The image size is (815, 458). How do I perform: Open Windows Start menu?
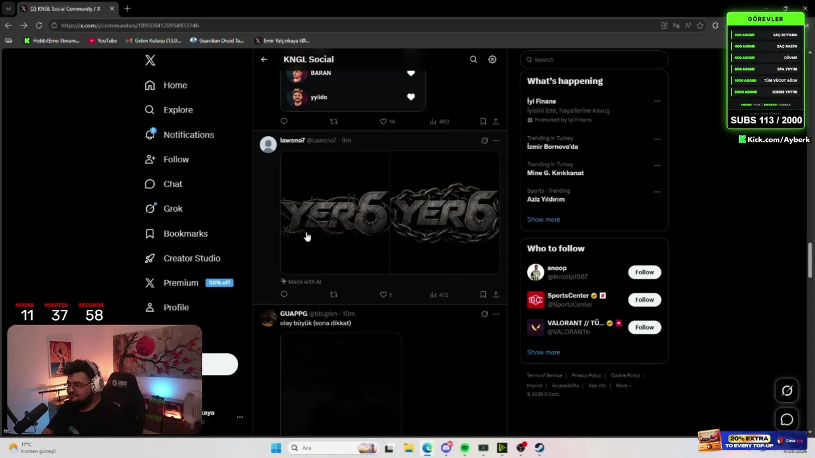pos(276,448)
